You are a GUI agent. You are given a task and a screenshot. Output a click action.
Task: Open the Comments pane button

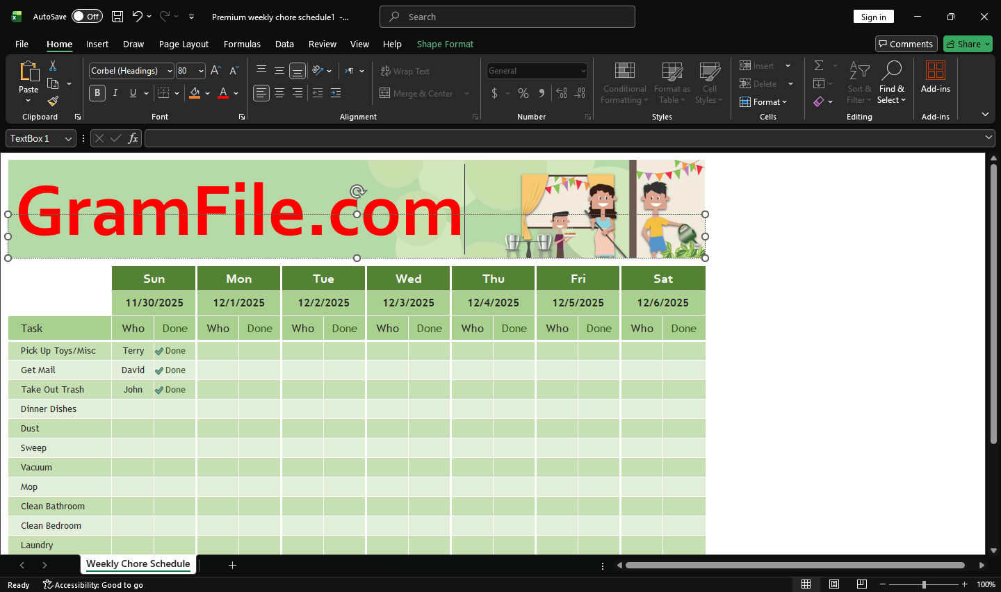coord(906,44)
